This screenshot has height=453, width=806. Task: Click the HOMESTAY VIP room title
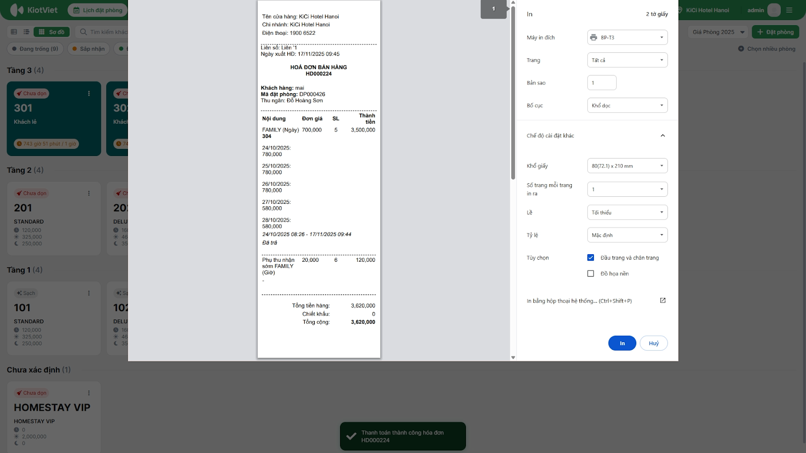point(52,408)
